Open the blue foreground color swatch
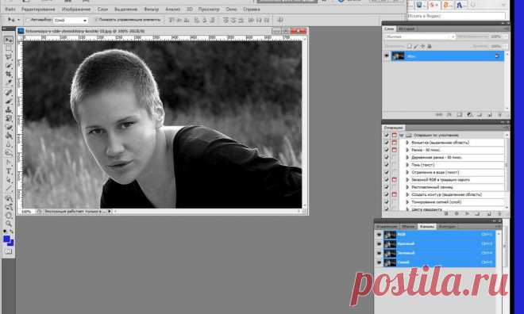 pos(6,239)
